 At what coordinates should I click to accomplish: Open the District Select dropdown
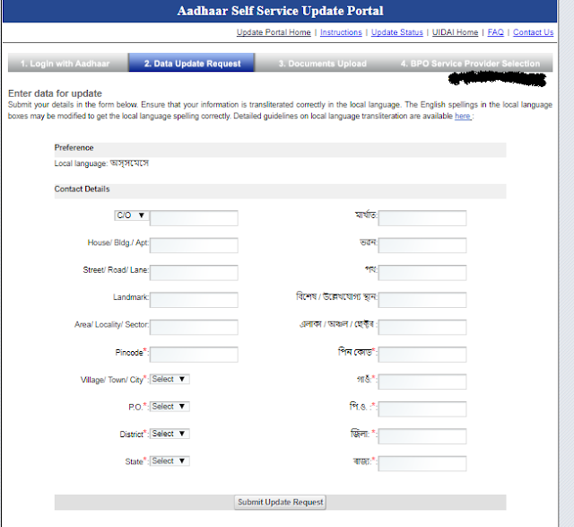[170, 434]
